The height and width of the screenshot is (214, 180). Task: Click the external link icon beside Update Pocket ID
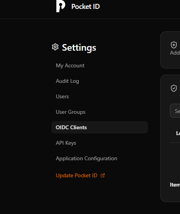click(x=103, y=175)
